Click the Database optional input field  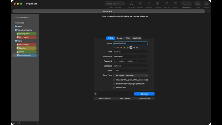(x=130, y=66)
